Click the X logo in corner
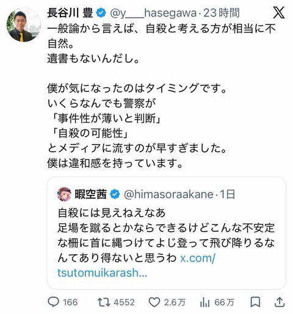 click(278, 13)
